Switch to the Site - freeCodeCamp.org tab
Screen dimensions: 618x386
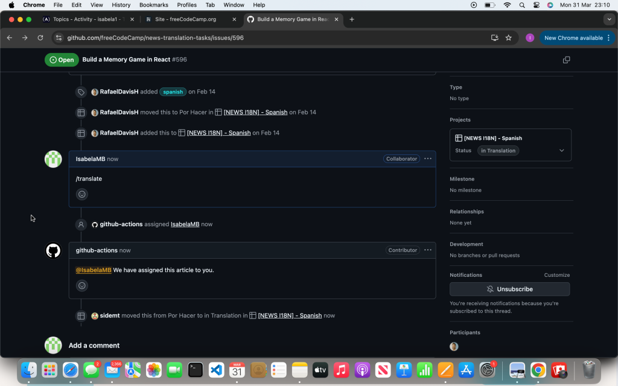[x=185, y=19]
